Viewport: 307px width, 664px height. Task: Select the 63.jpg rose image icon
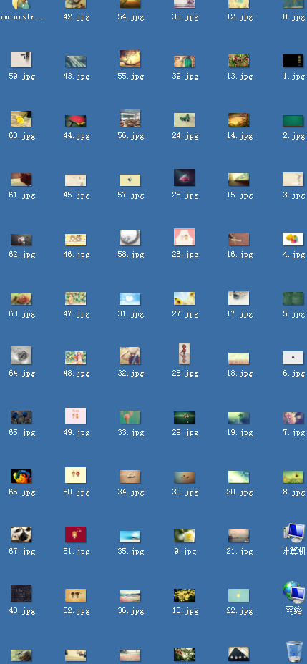21,299
